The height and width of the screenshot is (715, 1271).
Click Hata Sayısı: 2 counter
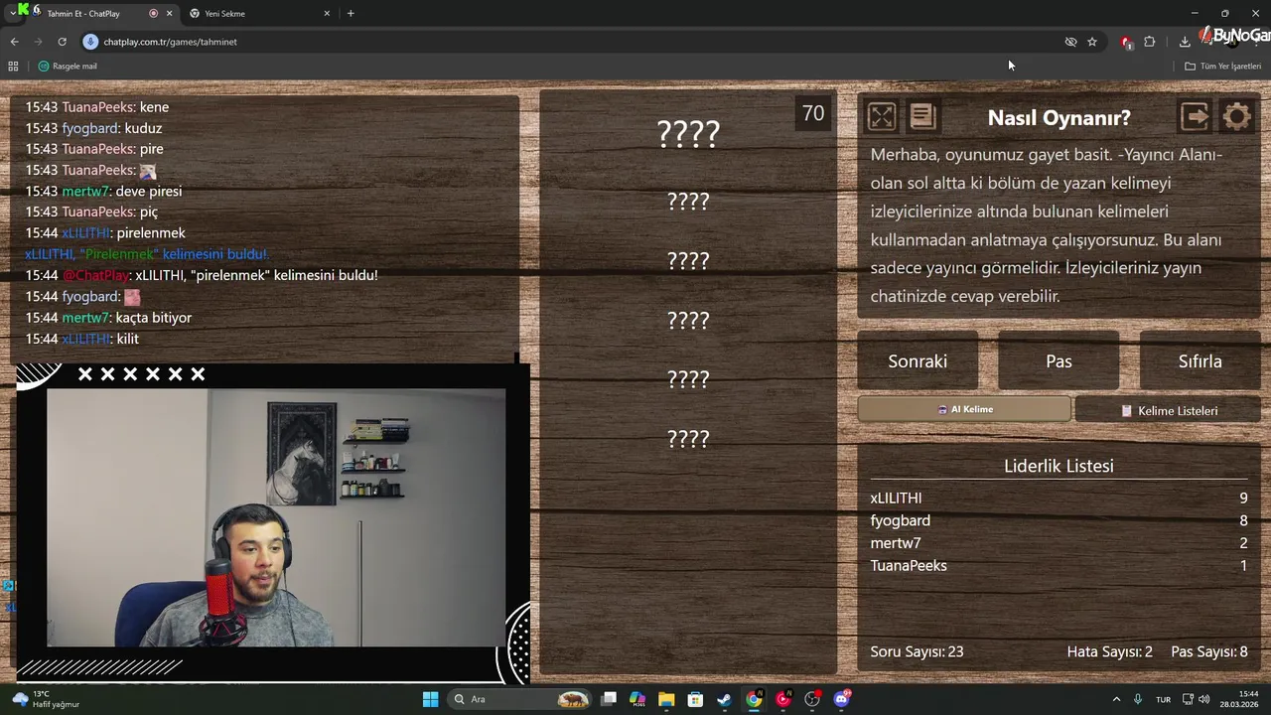coord(1109,651)
